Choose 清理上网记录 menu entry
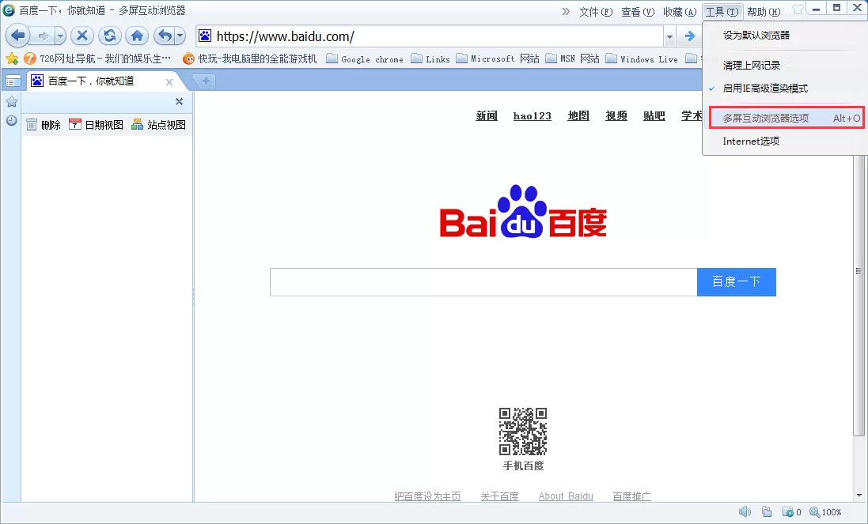 tap(784, 66)
